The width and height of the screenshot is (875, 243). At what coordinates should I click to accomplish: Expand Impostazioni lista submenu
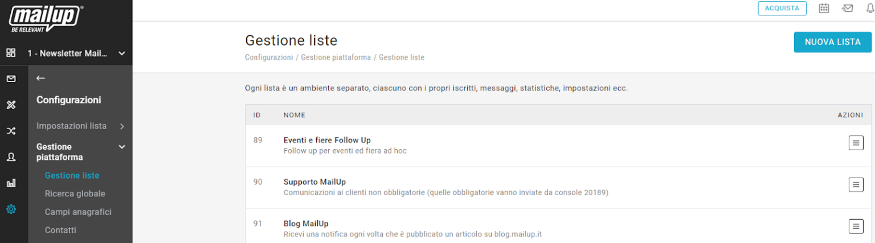point(122,126)
